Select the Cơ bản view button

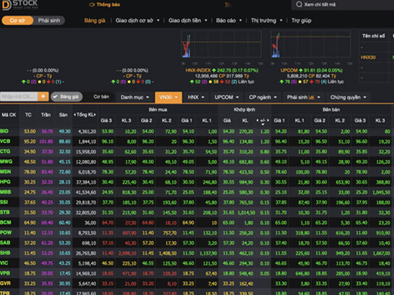point(101,97)
